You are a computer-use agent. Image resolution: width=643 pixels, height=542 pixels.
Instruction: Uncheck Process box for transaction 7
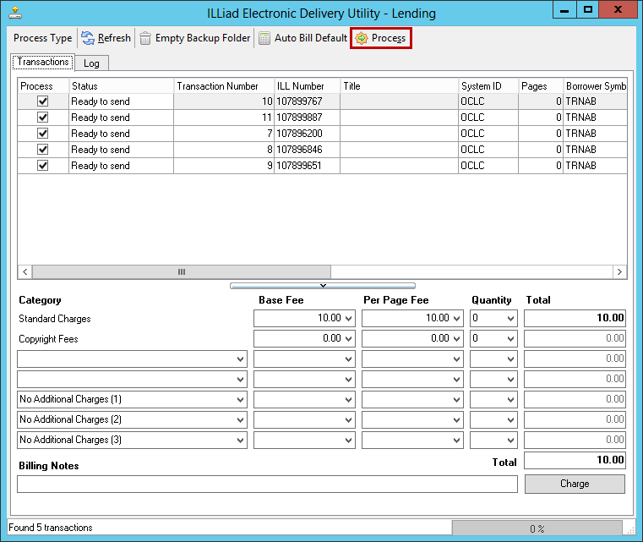tap(43, 134)
